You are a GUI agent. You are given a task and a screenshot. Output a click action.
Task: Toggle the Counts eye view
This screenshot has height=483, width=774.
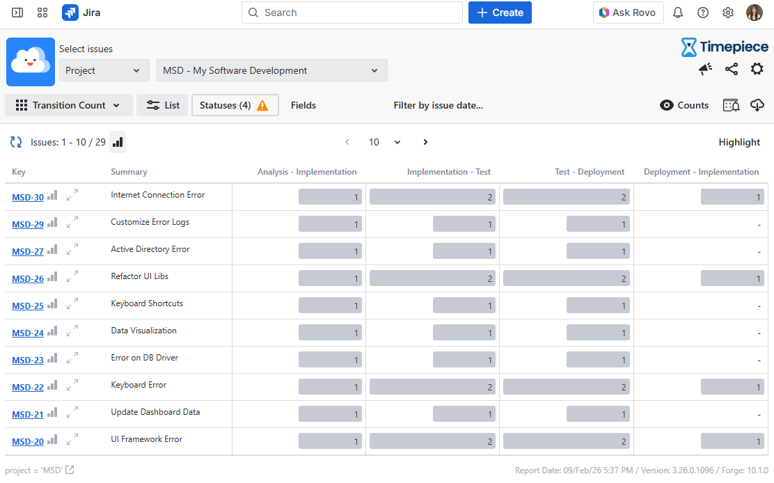[x=684, y=105]
